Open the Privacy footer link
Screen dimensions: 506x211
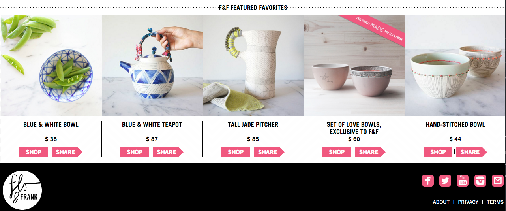(468, 202)
